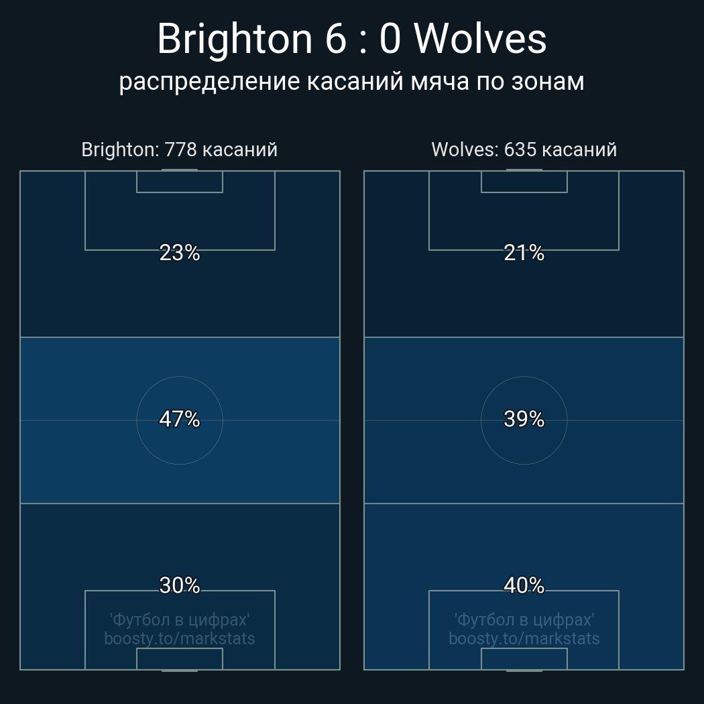Click the 'Футбол в цифрах' watermark on Wolves' pitch

click(x=524, y=620)
